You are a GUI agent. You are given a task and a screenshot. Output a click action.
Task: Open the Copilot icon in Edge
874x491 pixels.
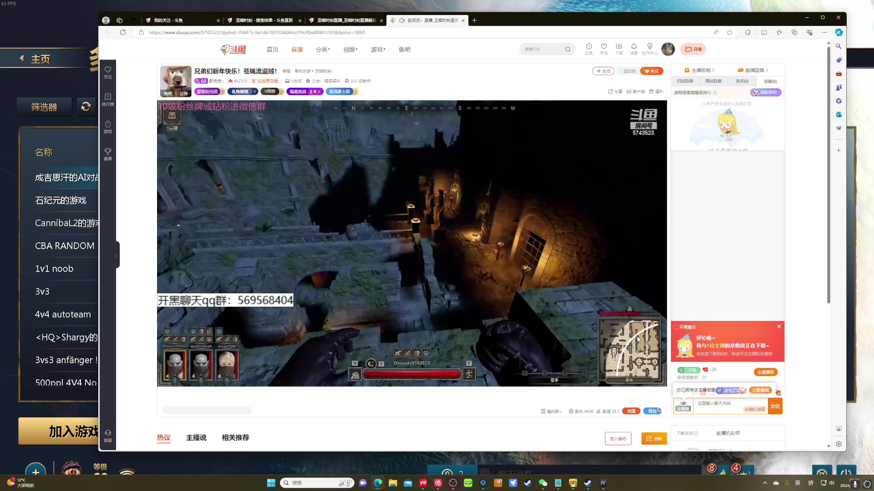tap(838, 32)
